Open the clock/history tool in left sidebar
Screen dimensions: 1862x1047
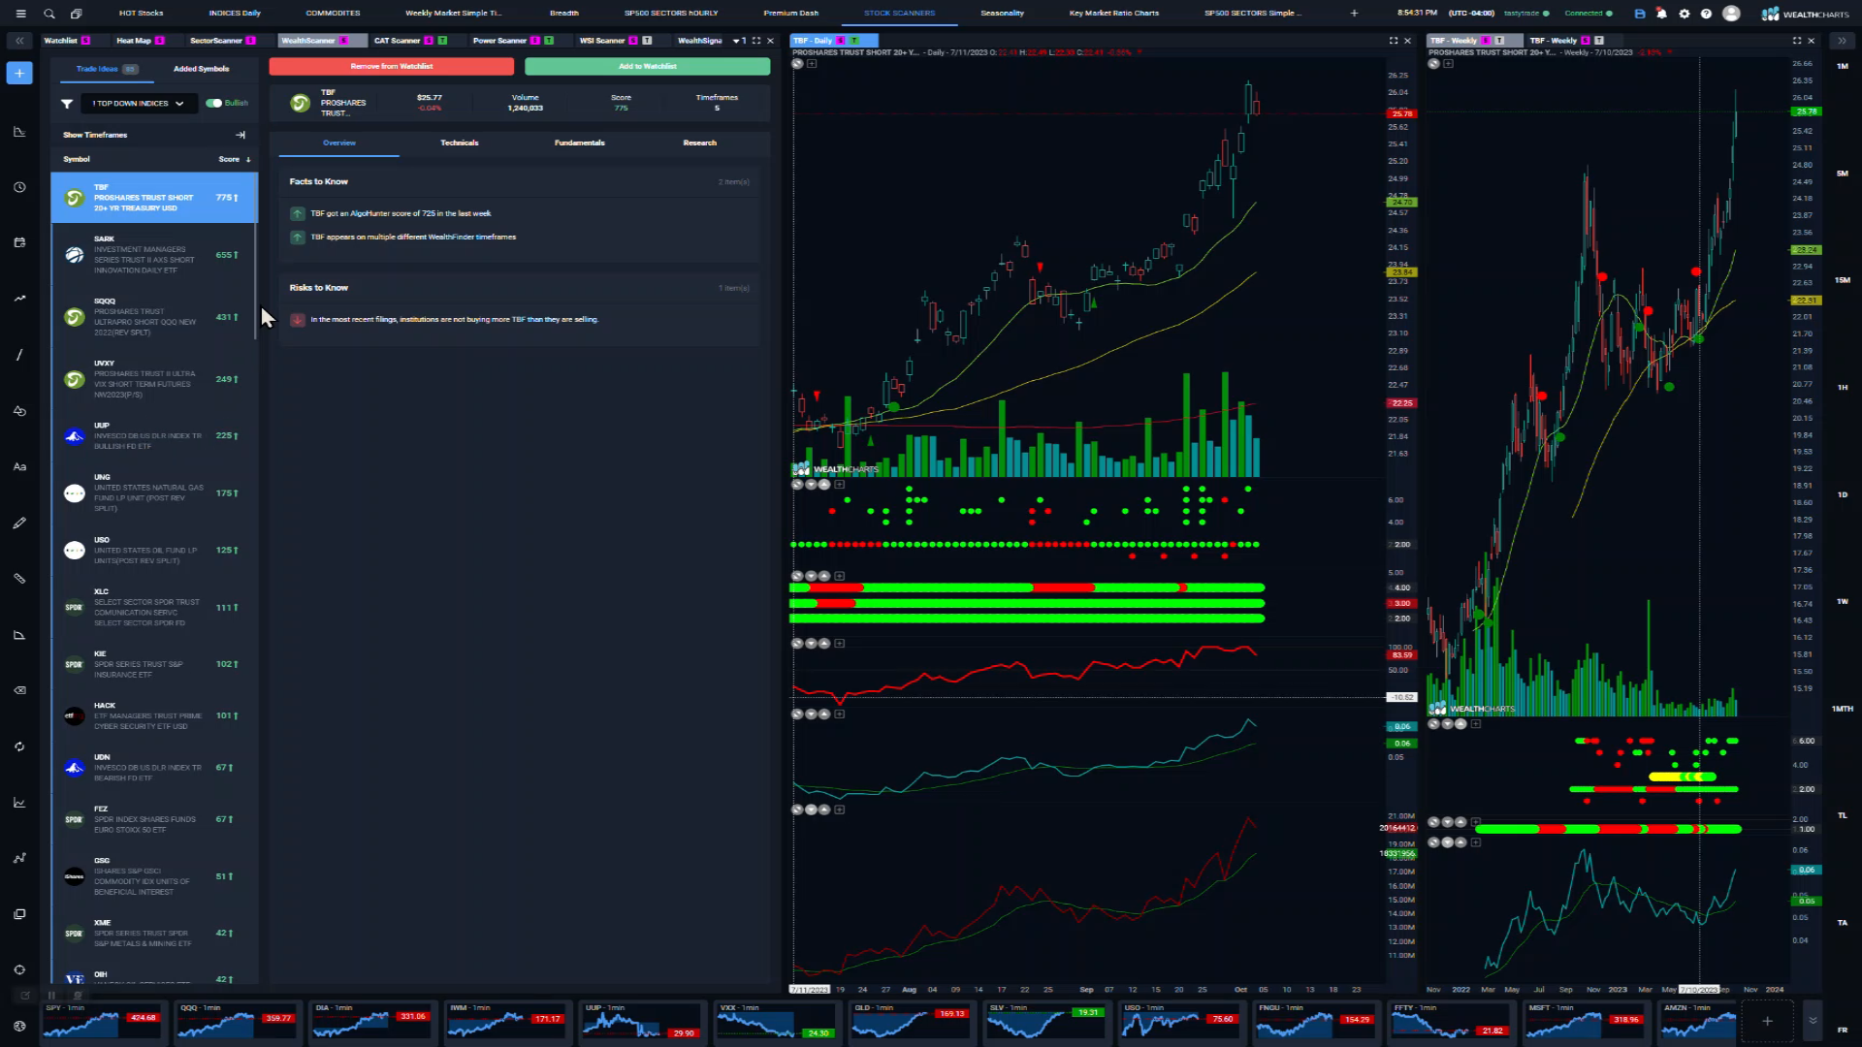coord(19,187)
